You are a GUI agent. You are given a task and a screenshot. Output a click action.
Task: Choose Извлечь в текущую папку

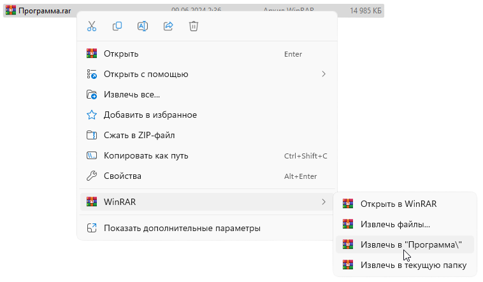[414, 265]
